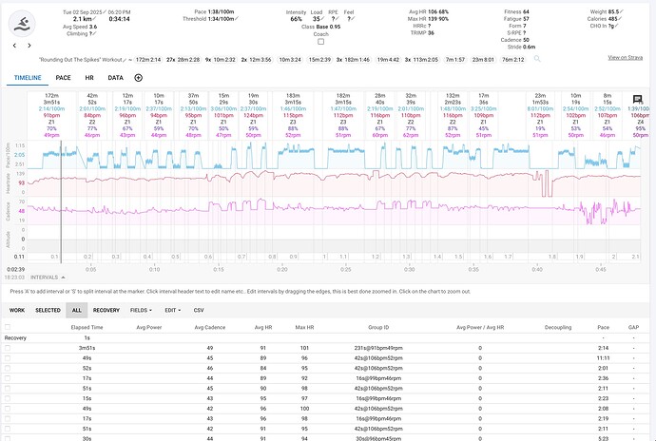
Task: Collapse the INTERVALS expander
Action: pos(48,278)
